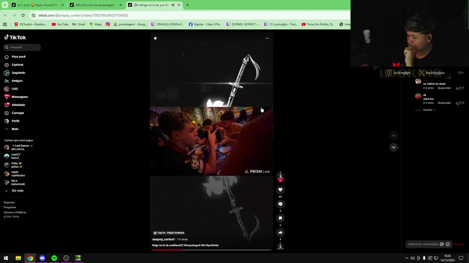Screen dimensions: 469x263
Task: Open the Chrome apps grid
Action: tap(5, 24)
